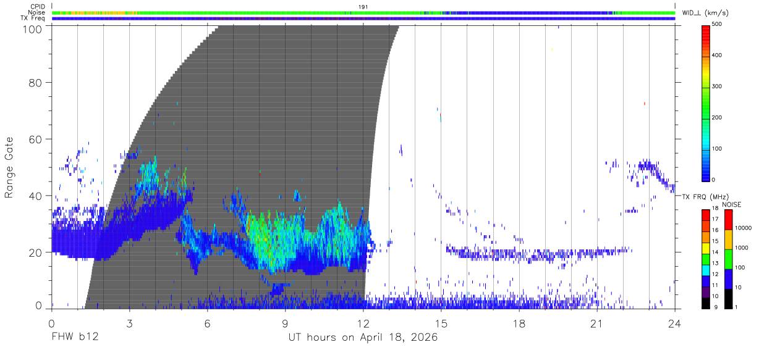759x350 pixels.
Task: Click the y-axis tick label 40
Action: coord(35,196)
